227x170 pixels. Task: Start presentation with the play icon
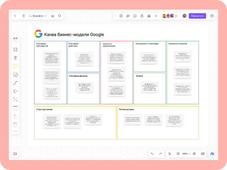pos(121,16)
